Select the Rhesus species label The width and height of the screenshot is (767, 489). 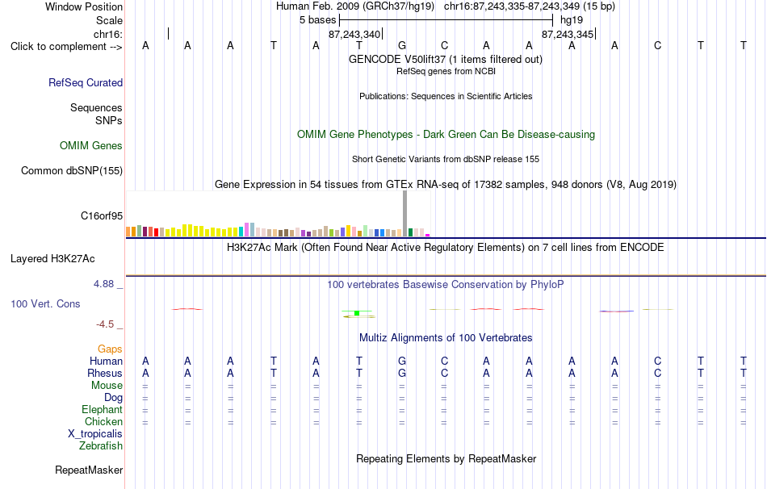click(105, 373)
